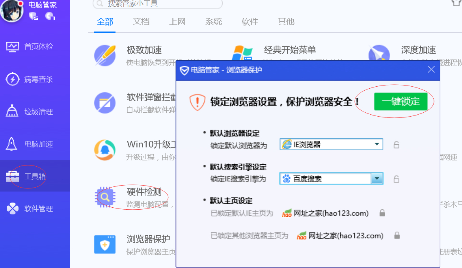This screenshot has height=268, width=462.
Task: Launch the 经典开始菜单 Windows flag icon
Action: tap(242, 53)
